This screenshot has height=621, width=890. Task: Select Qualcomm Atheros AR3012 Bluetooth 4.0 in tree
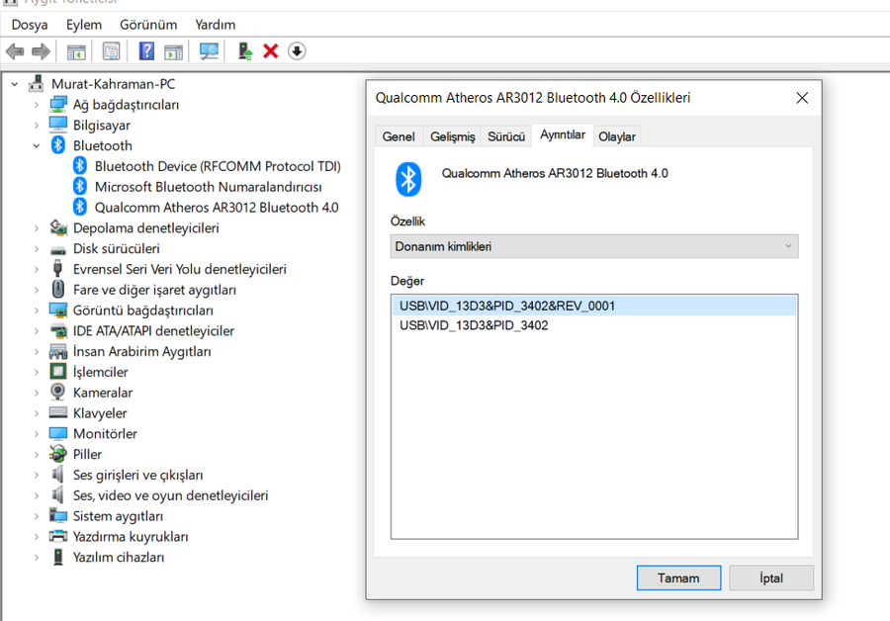217,208
